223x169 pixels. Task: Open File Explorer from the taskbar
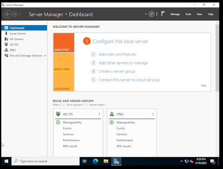tap(106, 161)
